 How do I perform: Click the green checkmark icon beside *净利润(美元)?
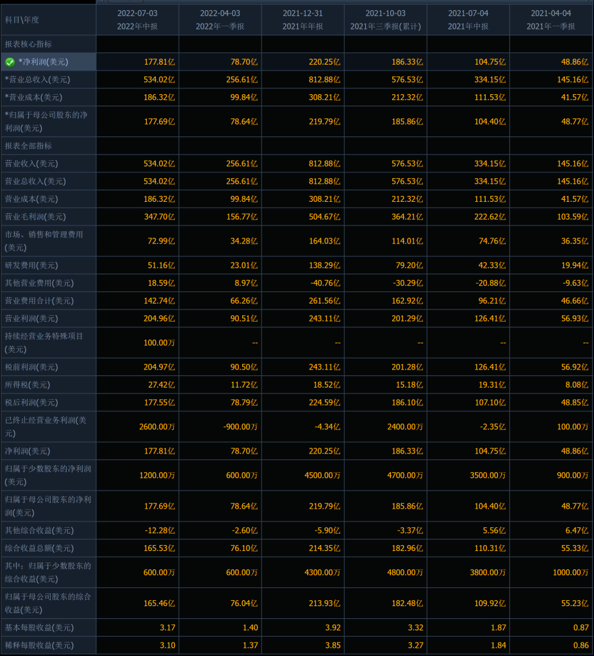coord(10,62)
